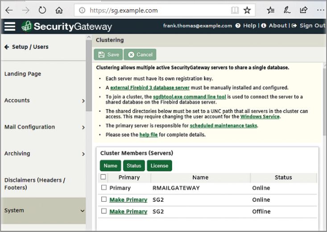Select Archiving in the sidebar
Image resolution: width=327 pixels, height=232 pixels.
click(43, 154)
